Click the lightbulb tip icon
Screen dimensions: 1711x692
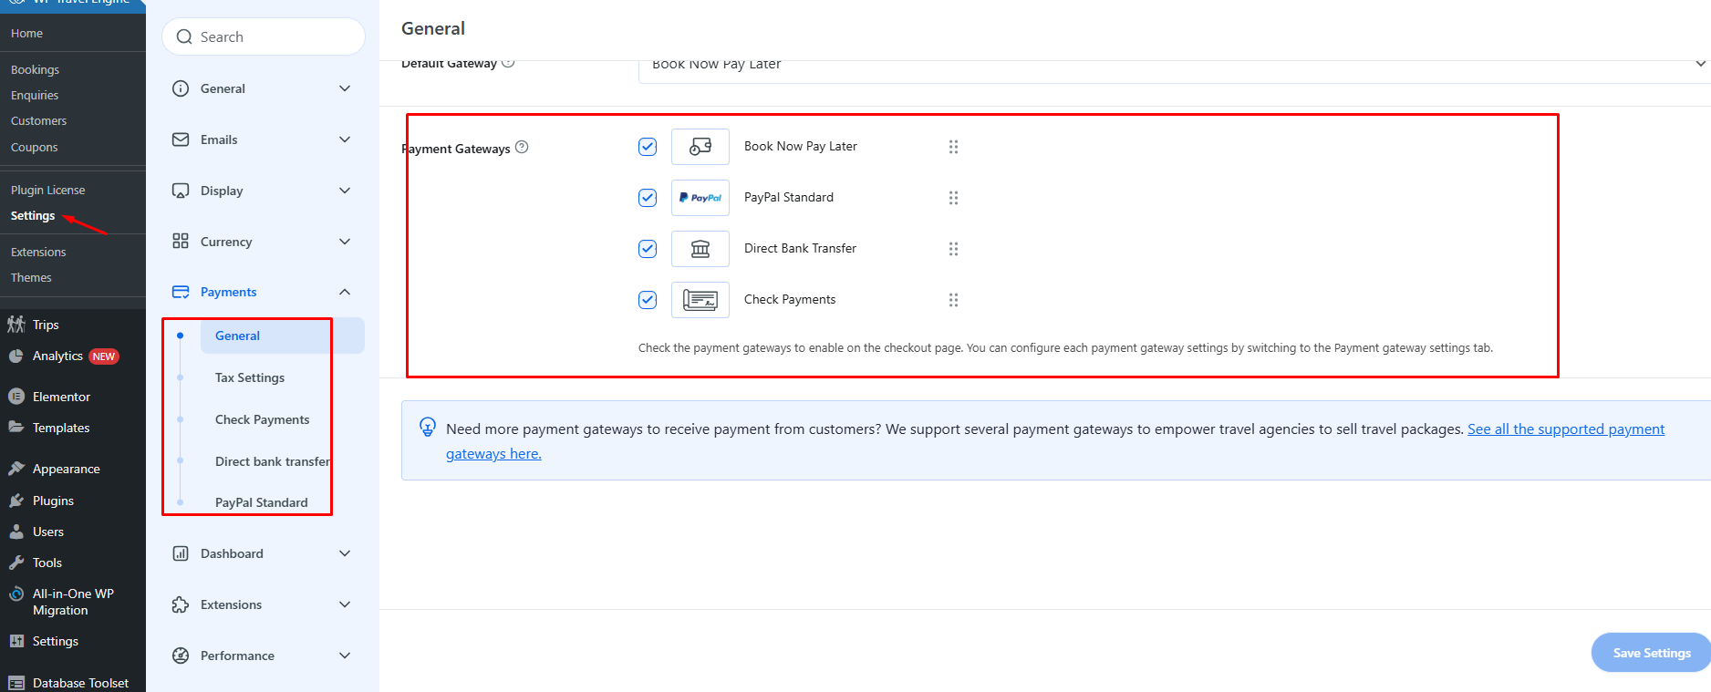(x=427, y=427)
